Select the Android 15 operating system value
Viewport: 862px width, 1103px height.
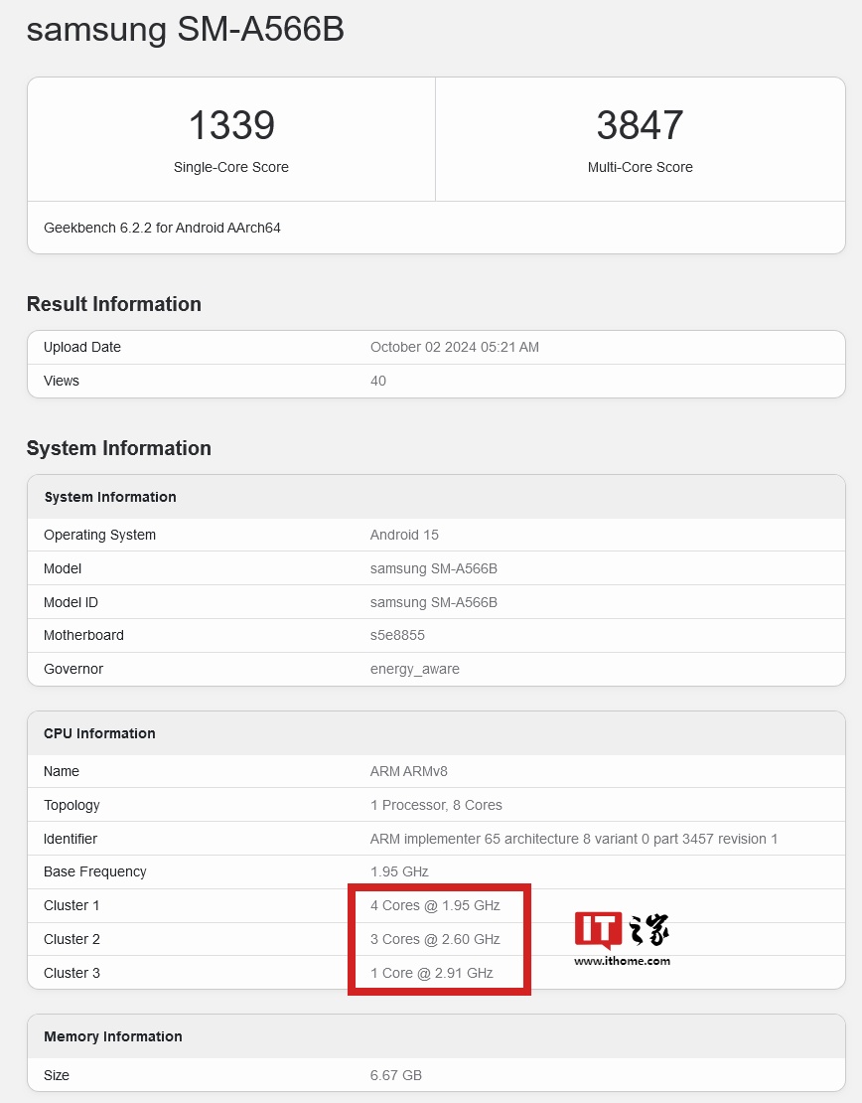(x=404, y=535)
